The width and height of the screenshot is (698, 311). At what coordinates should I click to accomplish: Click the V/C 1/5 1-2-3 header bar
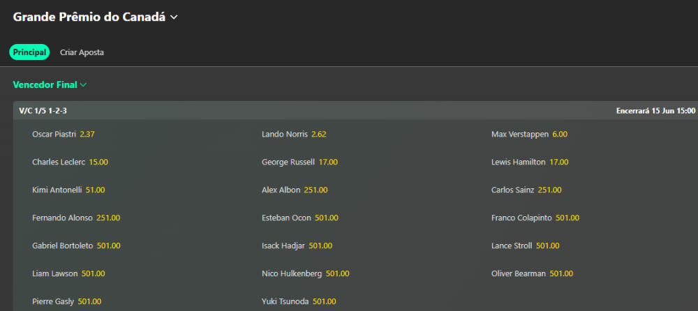point(355,110)
